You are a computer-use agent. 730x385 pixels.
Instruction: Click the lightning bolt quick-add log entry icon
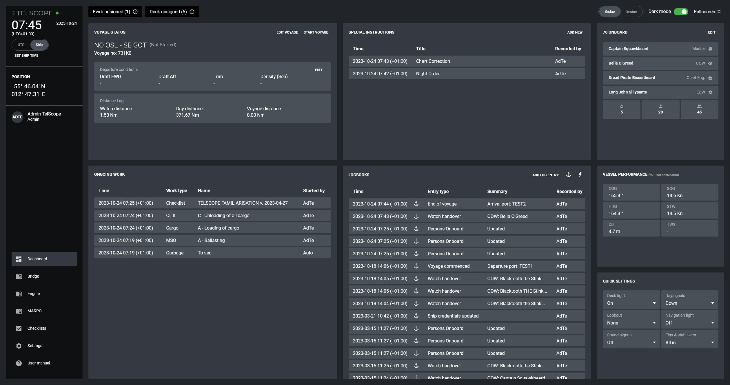580,175
